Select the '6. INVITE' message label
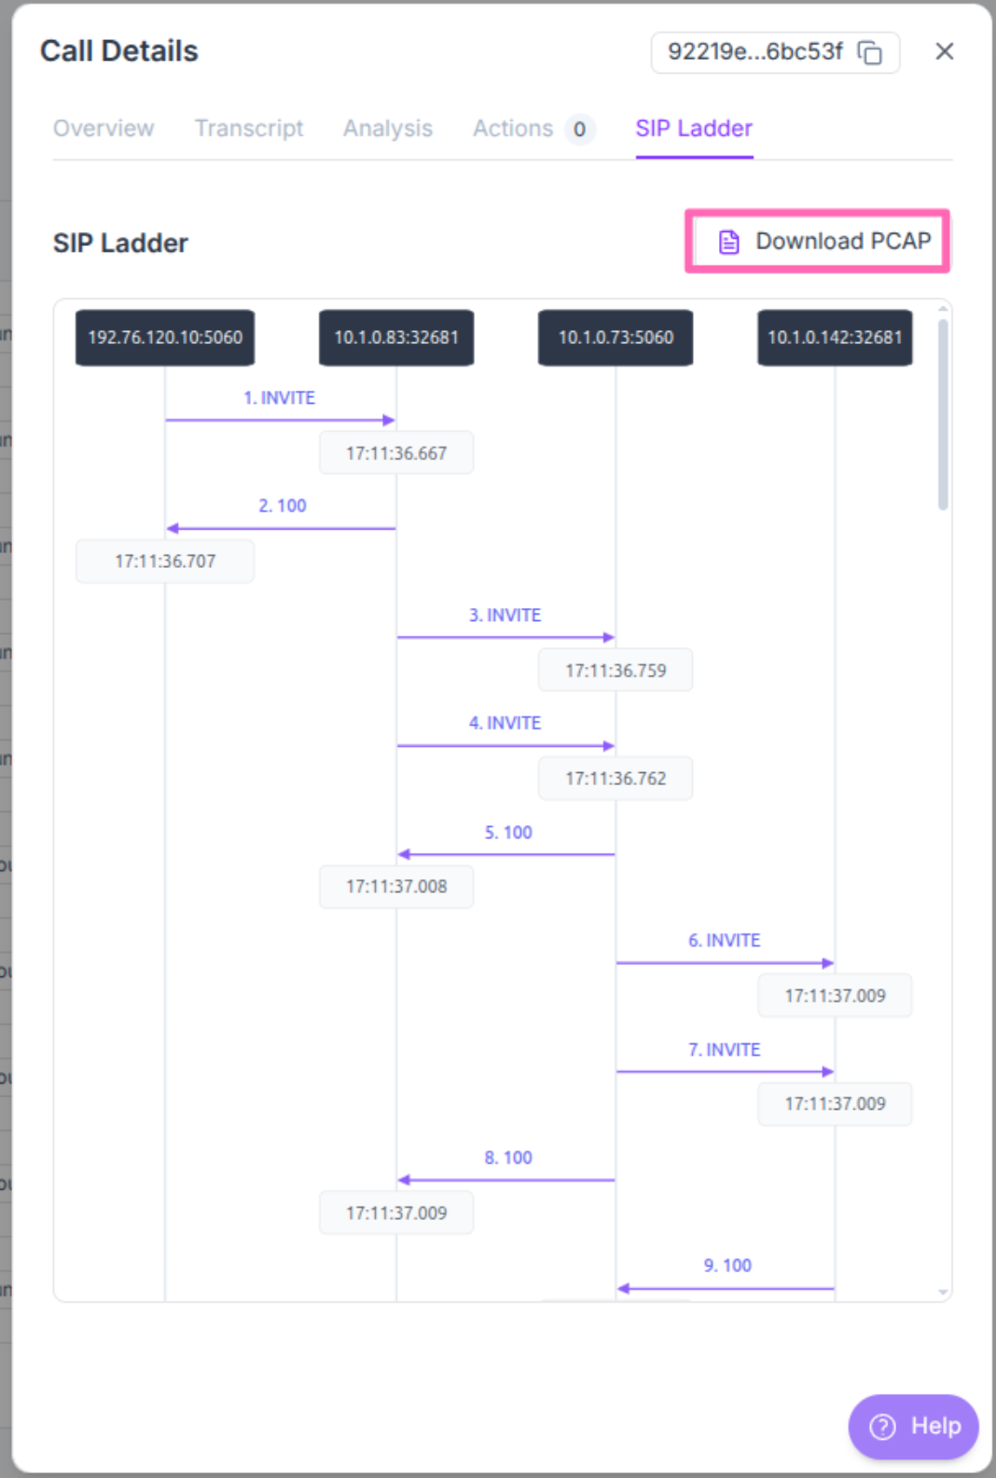Viewport: 996px width, 1478px height. click(725, 941)
